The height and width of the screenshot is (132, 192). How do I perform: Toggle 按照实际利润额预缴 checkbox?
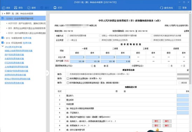(x=68, y=36)
